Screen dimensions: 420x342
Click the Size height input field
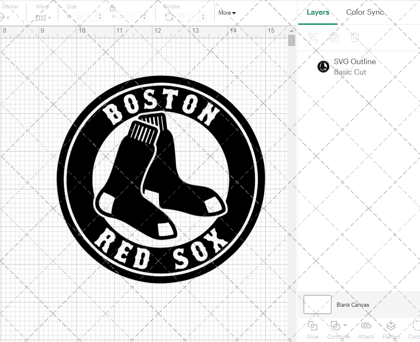130,17
